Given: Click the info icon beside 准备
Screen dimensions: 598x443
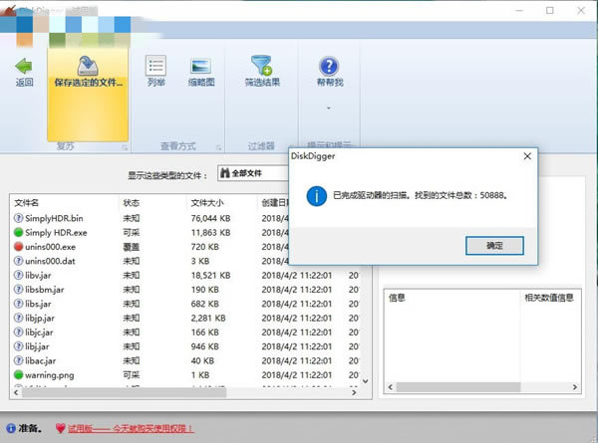Looking at the screenshot, I should (x=11, y=428).
